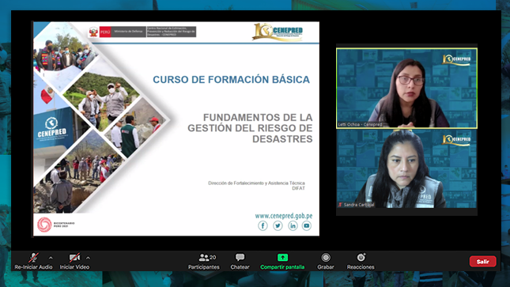Image resolution: width=510 pixels, height=287 pixels.
Task: Select Sandra Carbajal video tile
Action: 406,168
